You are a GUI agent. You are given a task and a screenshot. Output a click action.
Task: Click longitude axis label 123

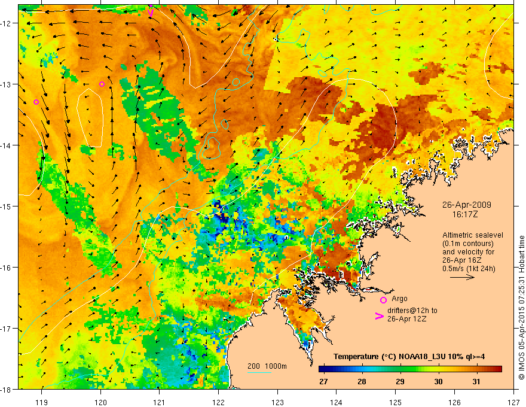[x=277, y=402]
